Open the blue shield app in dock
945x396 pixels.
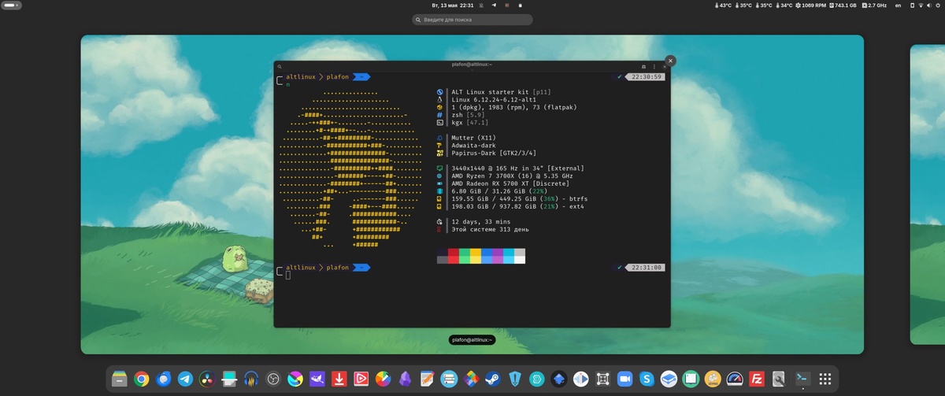point(515,379)
